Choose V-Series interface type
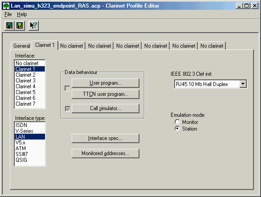Viewport: 261px width, 197px height. click(30, 131)
